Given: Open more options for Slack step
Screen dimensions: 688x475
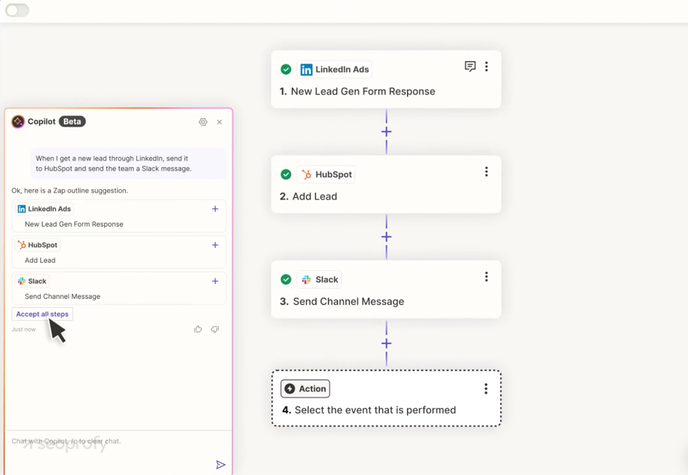Looking at the screenshot, I should click(x=486, y=277).
